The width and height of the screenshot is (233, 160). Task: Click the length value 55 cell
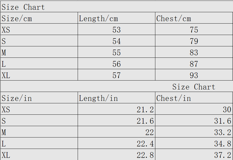pos(116,53)
